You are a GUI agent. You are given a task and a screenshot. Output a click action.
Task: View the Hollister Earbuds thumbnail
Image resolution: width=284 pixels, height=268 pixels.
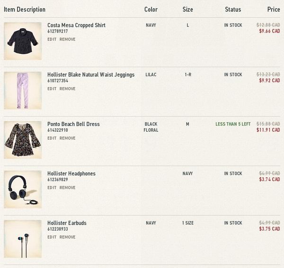(23, 239)
